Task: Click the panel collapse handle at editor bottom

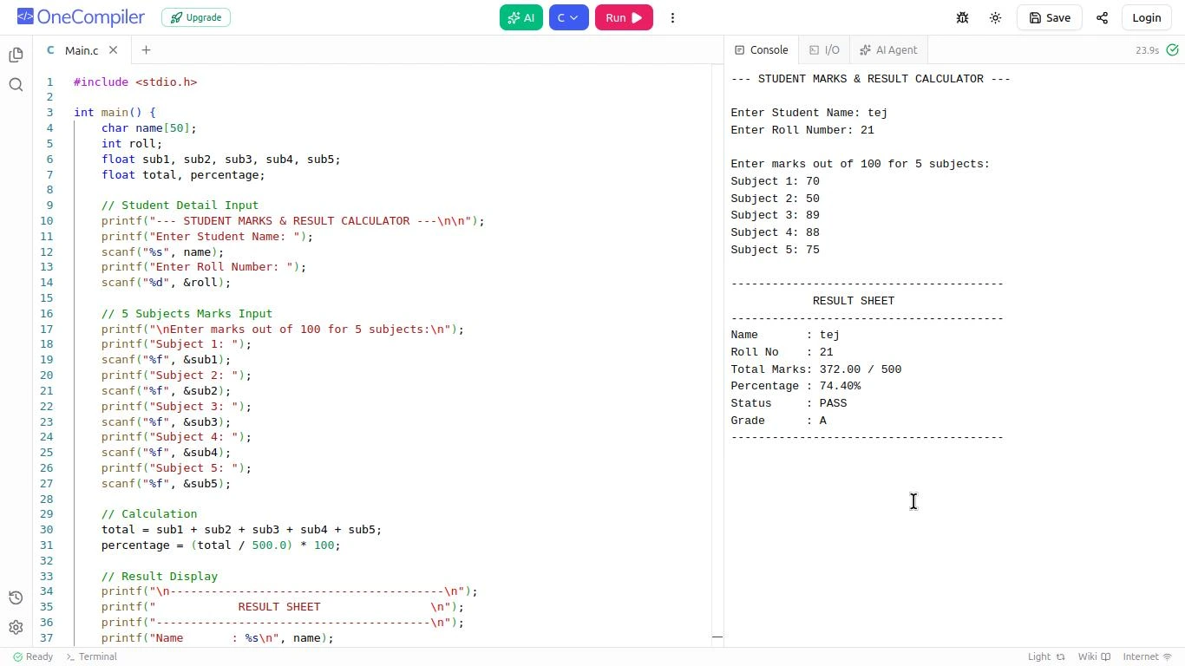Action: (x=717, y=637)
